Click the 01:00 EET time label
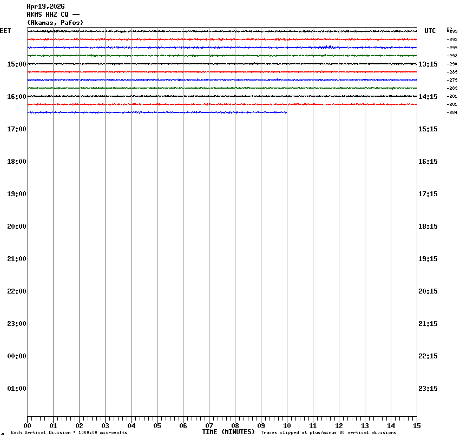The width and height of the screenshot is (460, 440). (16, 389)
